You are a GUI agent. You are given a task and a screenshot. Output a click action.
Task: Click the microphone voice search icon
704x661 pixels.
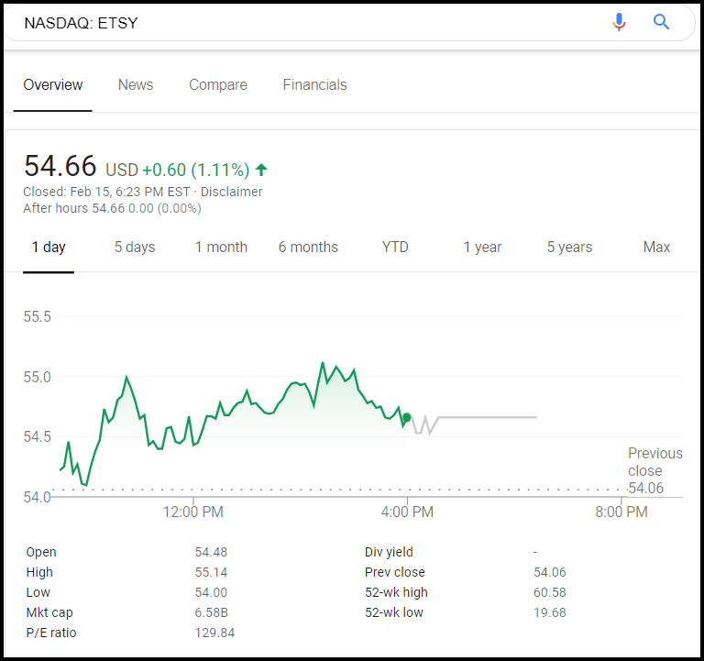click(620, 22)
